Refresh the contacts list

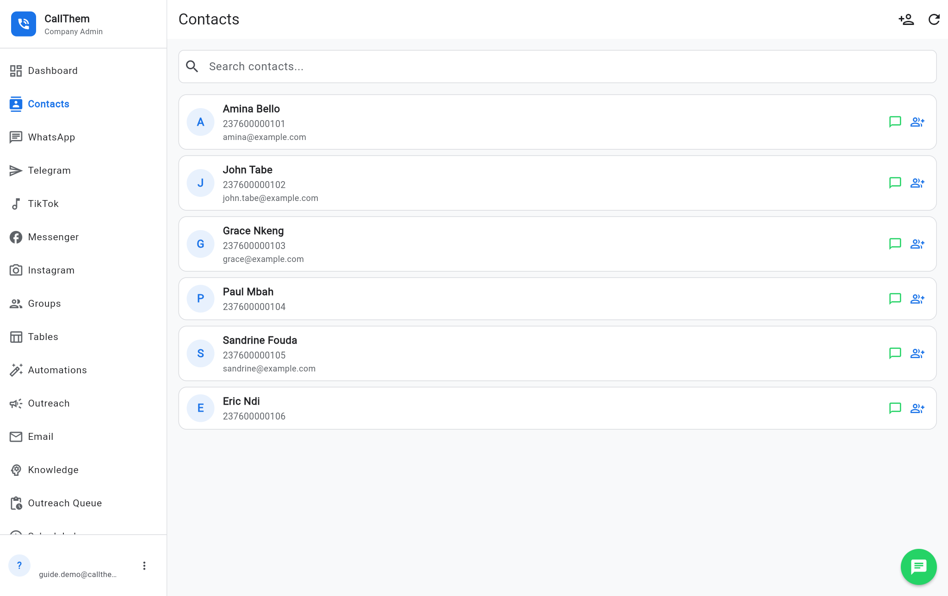[934, 19]
